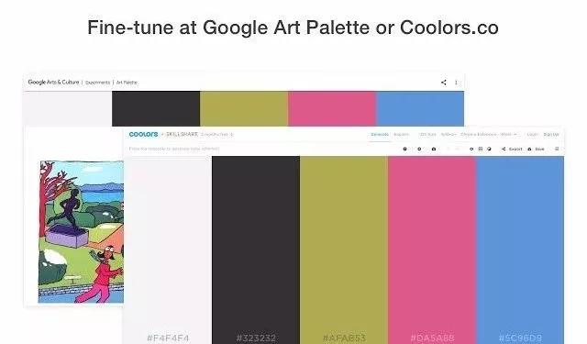Click the grid icon in Coolors toolbar
Viewport: 587px width, 344px height.
(x=481, y=149)
